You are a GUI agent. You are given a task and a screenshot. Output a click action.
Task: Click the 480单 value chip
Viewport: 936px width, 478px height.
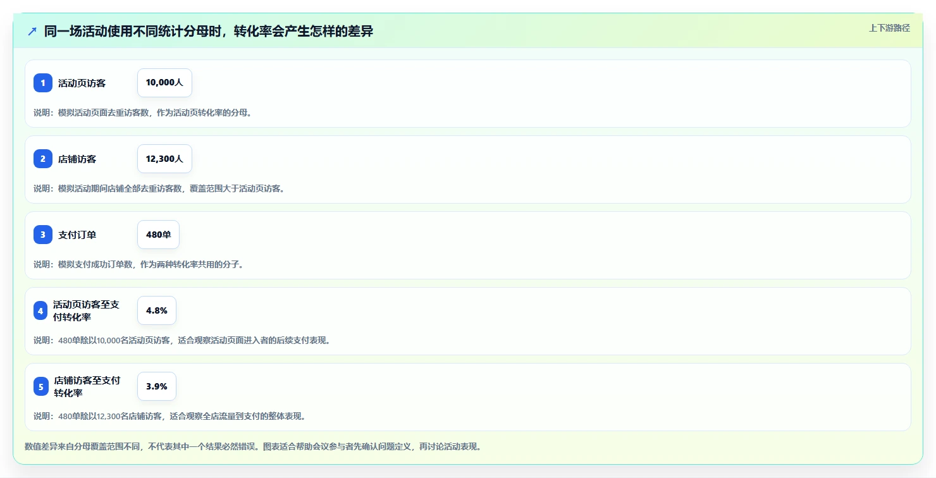click(x=158, y=235)
